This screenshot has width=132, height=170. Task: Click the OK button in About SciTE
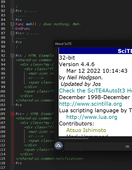click(127, 147)
